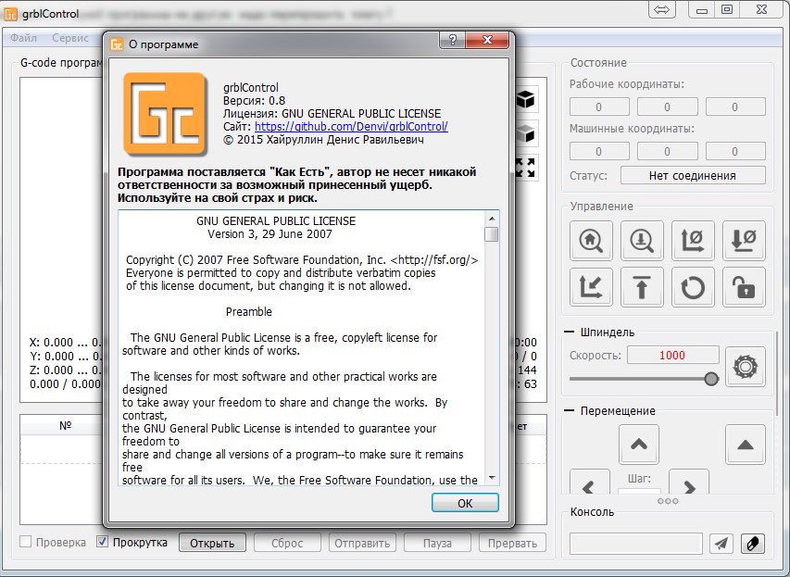Click the spindle speed field showing 1000
This screenshot has height=577, width=790.
[672, 356]
